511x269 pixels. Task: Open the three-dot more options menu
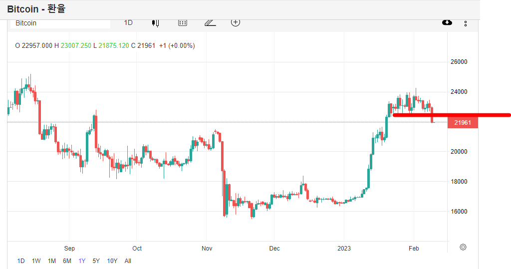pyautogui.click(x=466, y=23)
